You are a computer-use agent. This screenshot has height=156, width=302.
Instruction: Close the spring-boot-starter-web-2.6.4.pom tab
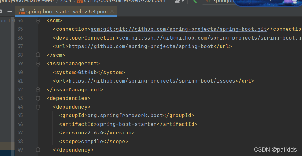pos(112,12)
